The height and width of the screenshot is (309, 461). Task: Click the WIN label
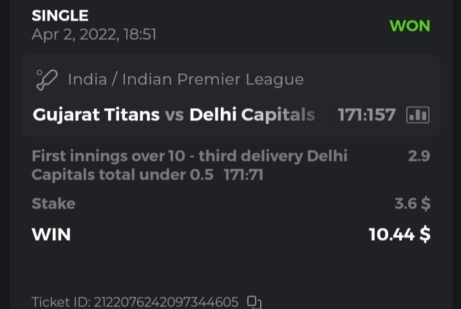coord(51,234)
